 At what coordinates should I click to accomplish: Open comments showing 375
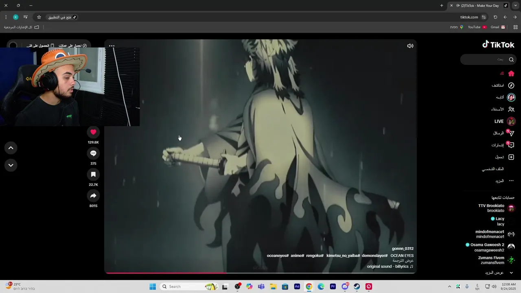(93, 153)
